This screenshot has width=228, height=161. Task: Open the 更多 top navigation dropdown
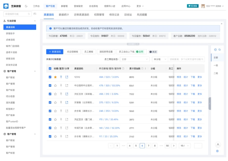(x=140, y=6)
